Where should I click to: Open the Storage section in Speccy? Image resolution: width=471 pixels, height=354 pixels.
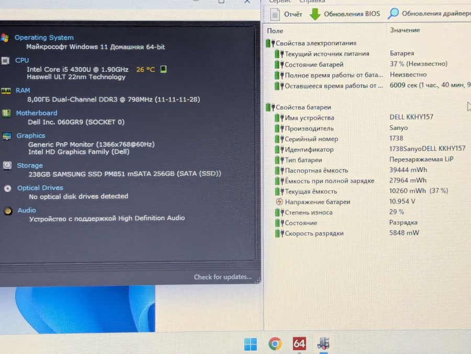pos(29,165)
